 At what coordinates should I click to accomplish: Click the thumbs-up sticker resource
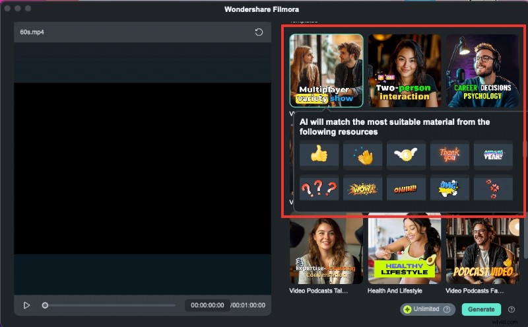coord(319,155)
